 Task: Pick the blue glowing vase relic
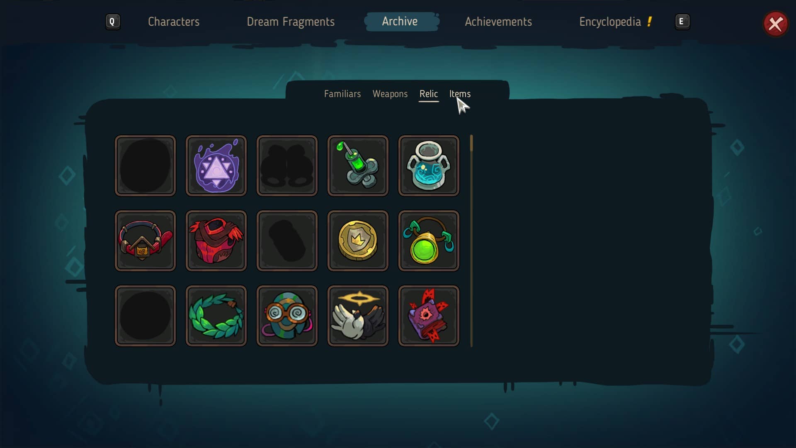(x=429, y=166)
